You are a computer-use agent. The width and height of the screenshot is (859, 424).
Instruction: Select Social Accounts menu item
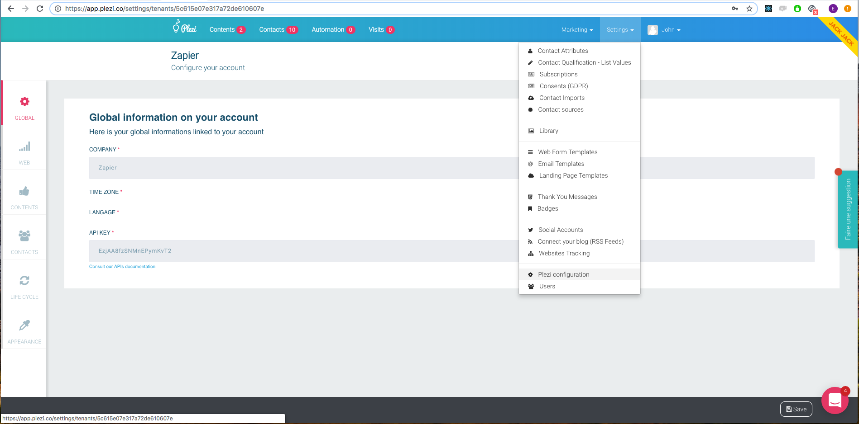pyautogui.click(x=580, y=230)
